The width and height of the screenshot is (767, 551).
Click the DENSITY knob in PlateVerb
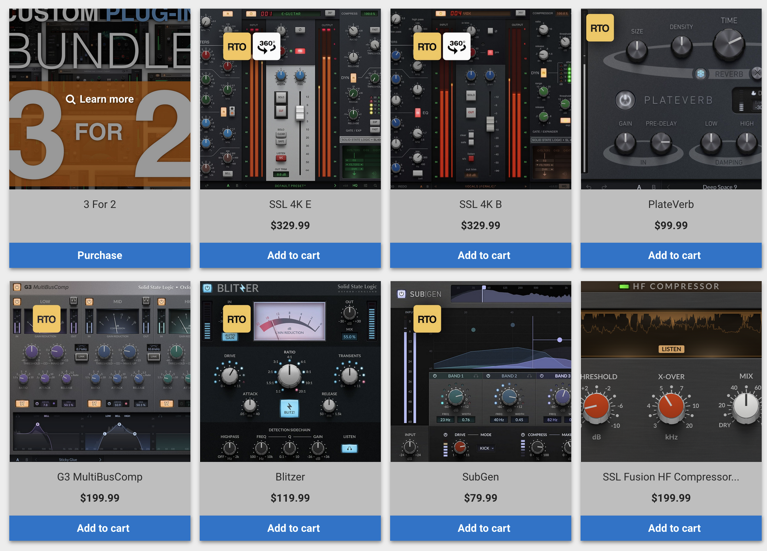click(x=681, y=45)
